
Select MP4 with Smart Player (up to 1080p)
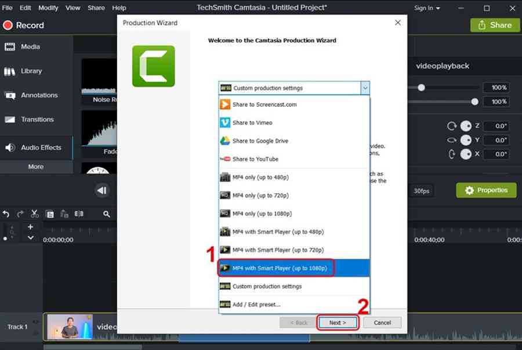[x=294, y=268]
